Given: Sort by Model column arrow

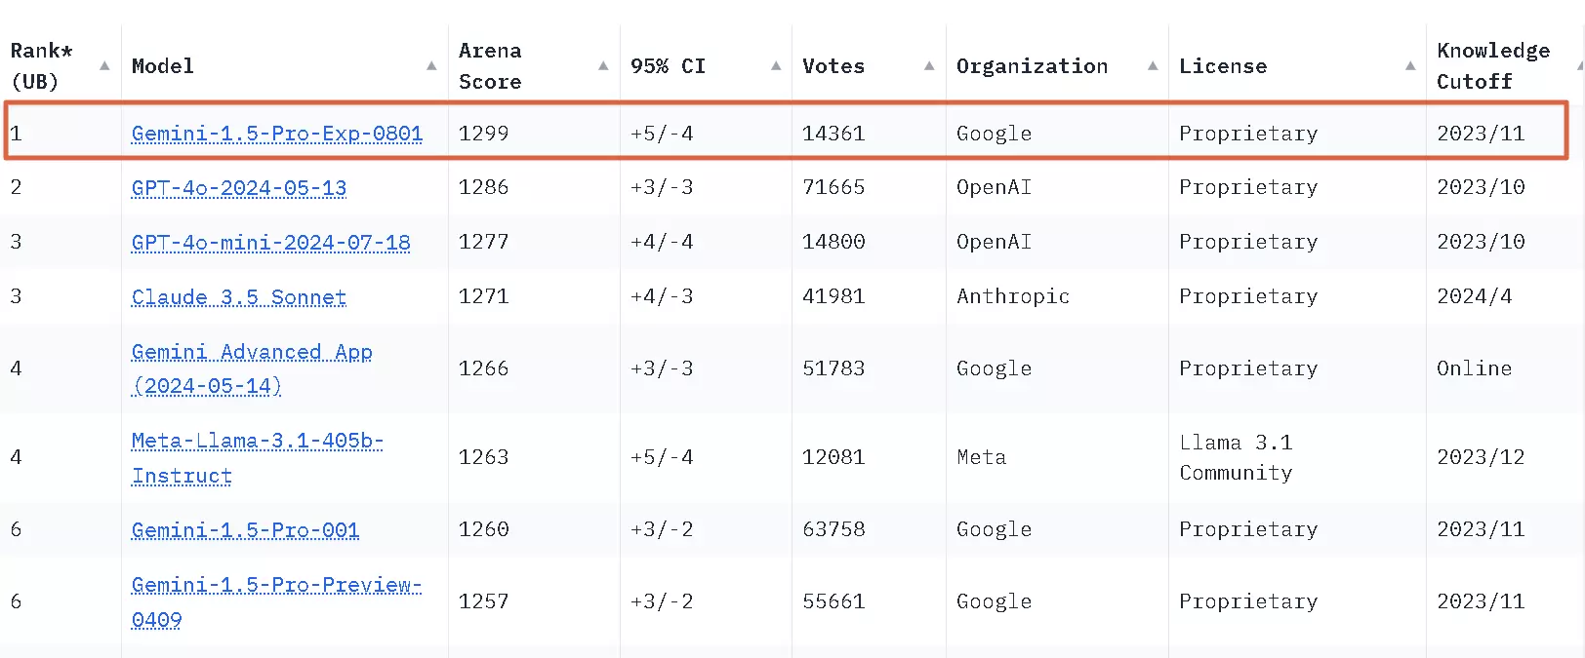Looking at the screenshot, I should pyautogui.click(x=431, y=65).
